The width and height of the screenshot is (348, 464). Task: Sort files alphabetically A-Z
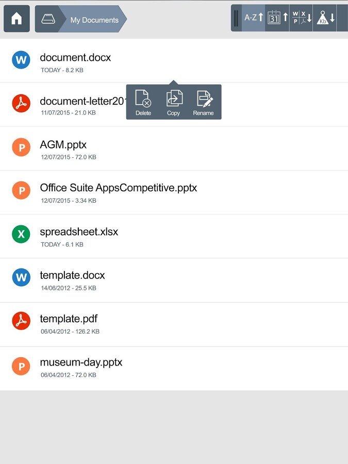(254, 18)
